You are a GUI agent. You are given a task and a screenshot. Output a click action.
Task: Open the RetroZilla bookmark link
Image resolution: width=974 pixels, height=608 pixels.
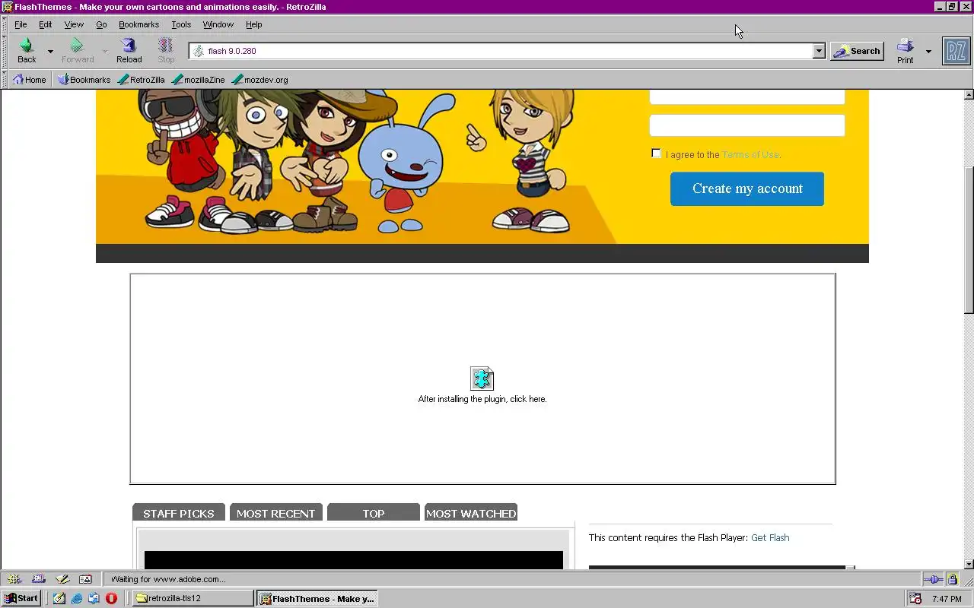(x=142, y=79)
